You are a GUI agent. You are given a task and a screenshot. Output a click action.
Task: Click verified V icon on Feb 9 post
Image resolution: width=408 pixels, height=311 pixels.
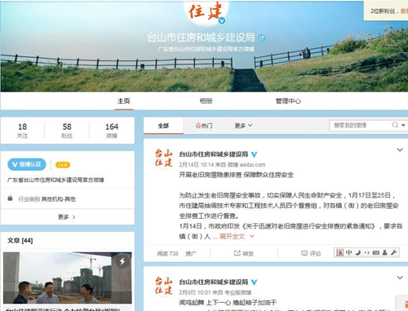pyautogui.click(x=254, y=282)
